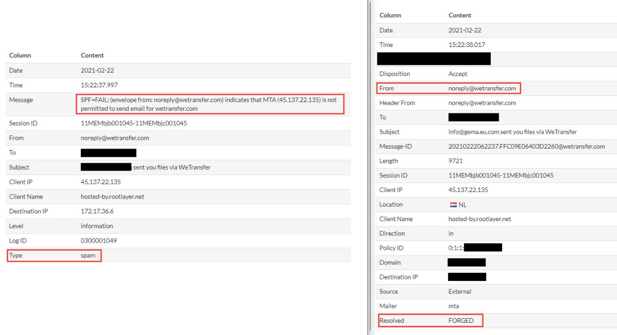Click the 'Source' row label

click(x=389, y=292)
